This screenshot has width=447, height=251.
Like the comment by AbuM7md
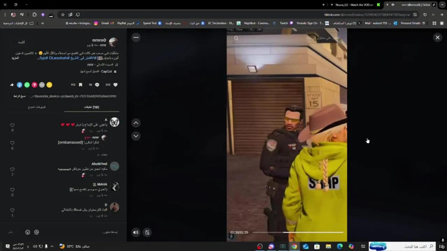tap(12, 169)
